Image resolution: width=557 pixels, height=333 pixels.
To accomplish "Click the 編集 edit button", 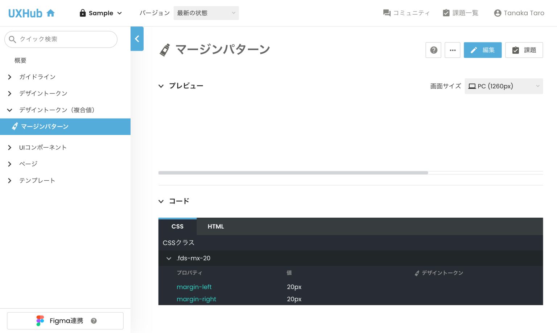I will coord(482,50).
